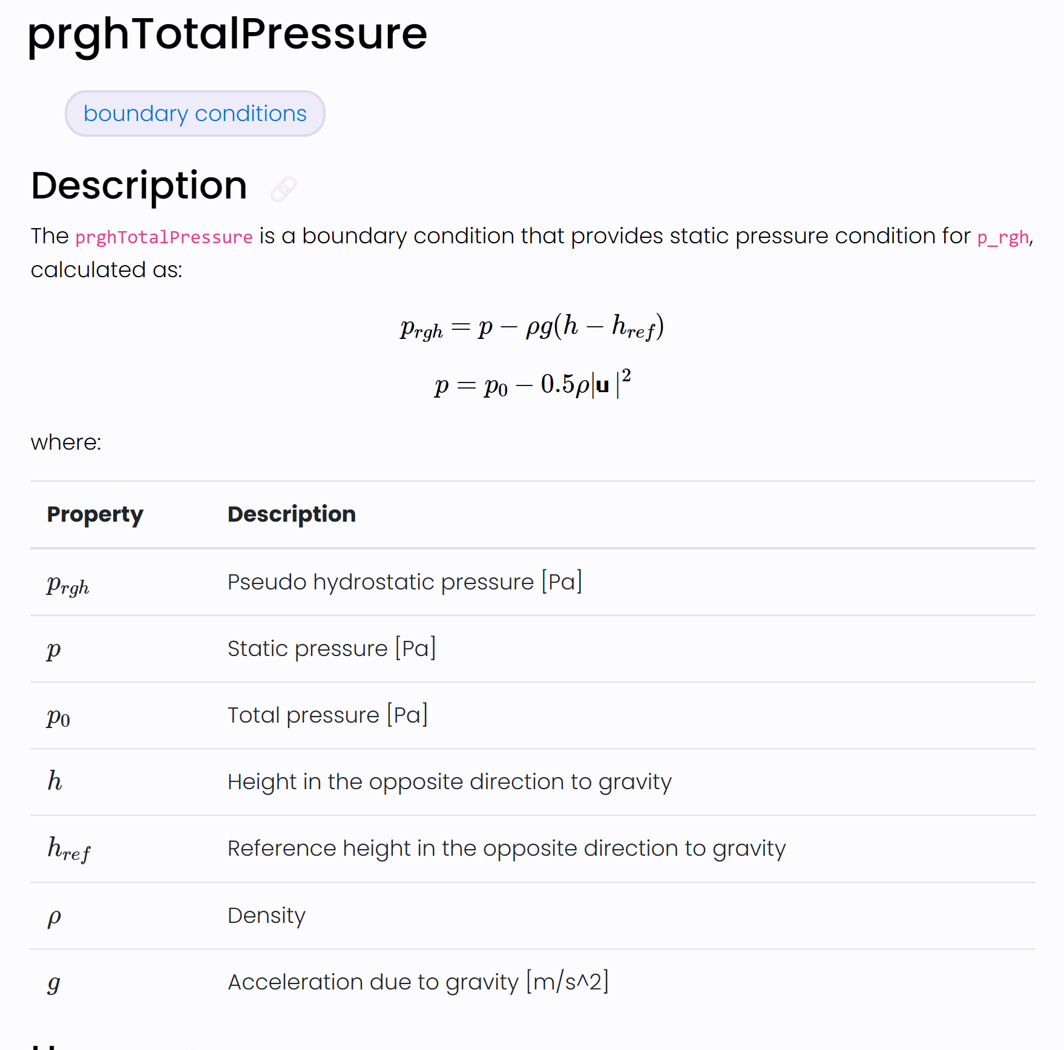Click the prghTotalPressure page title
The width and height of the screenshot is (1064, 1050).
tap(228, 34)
